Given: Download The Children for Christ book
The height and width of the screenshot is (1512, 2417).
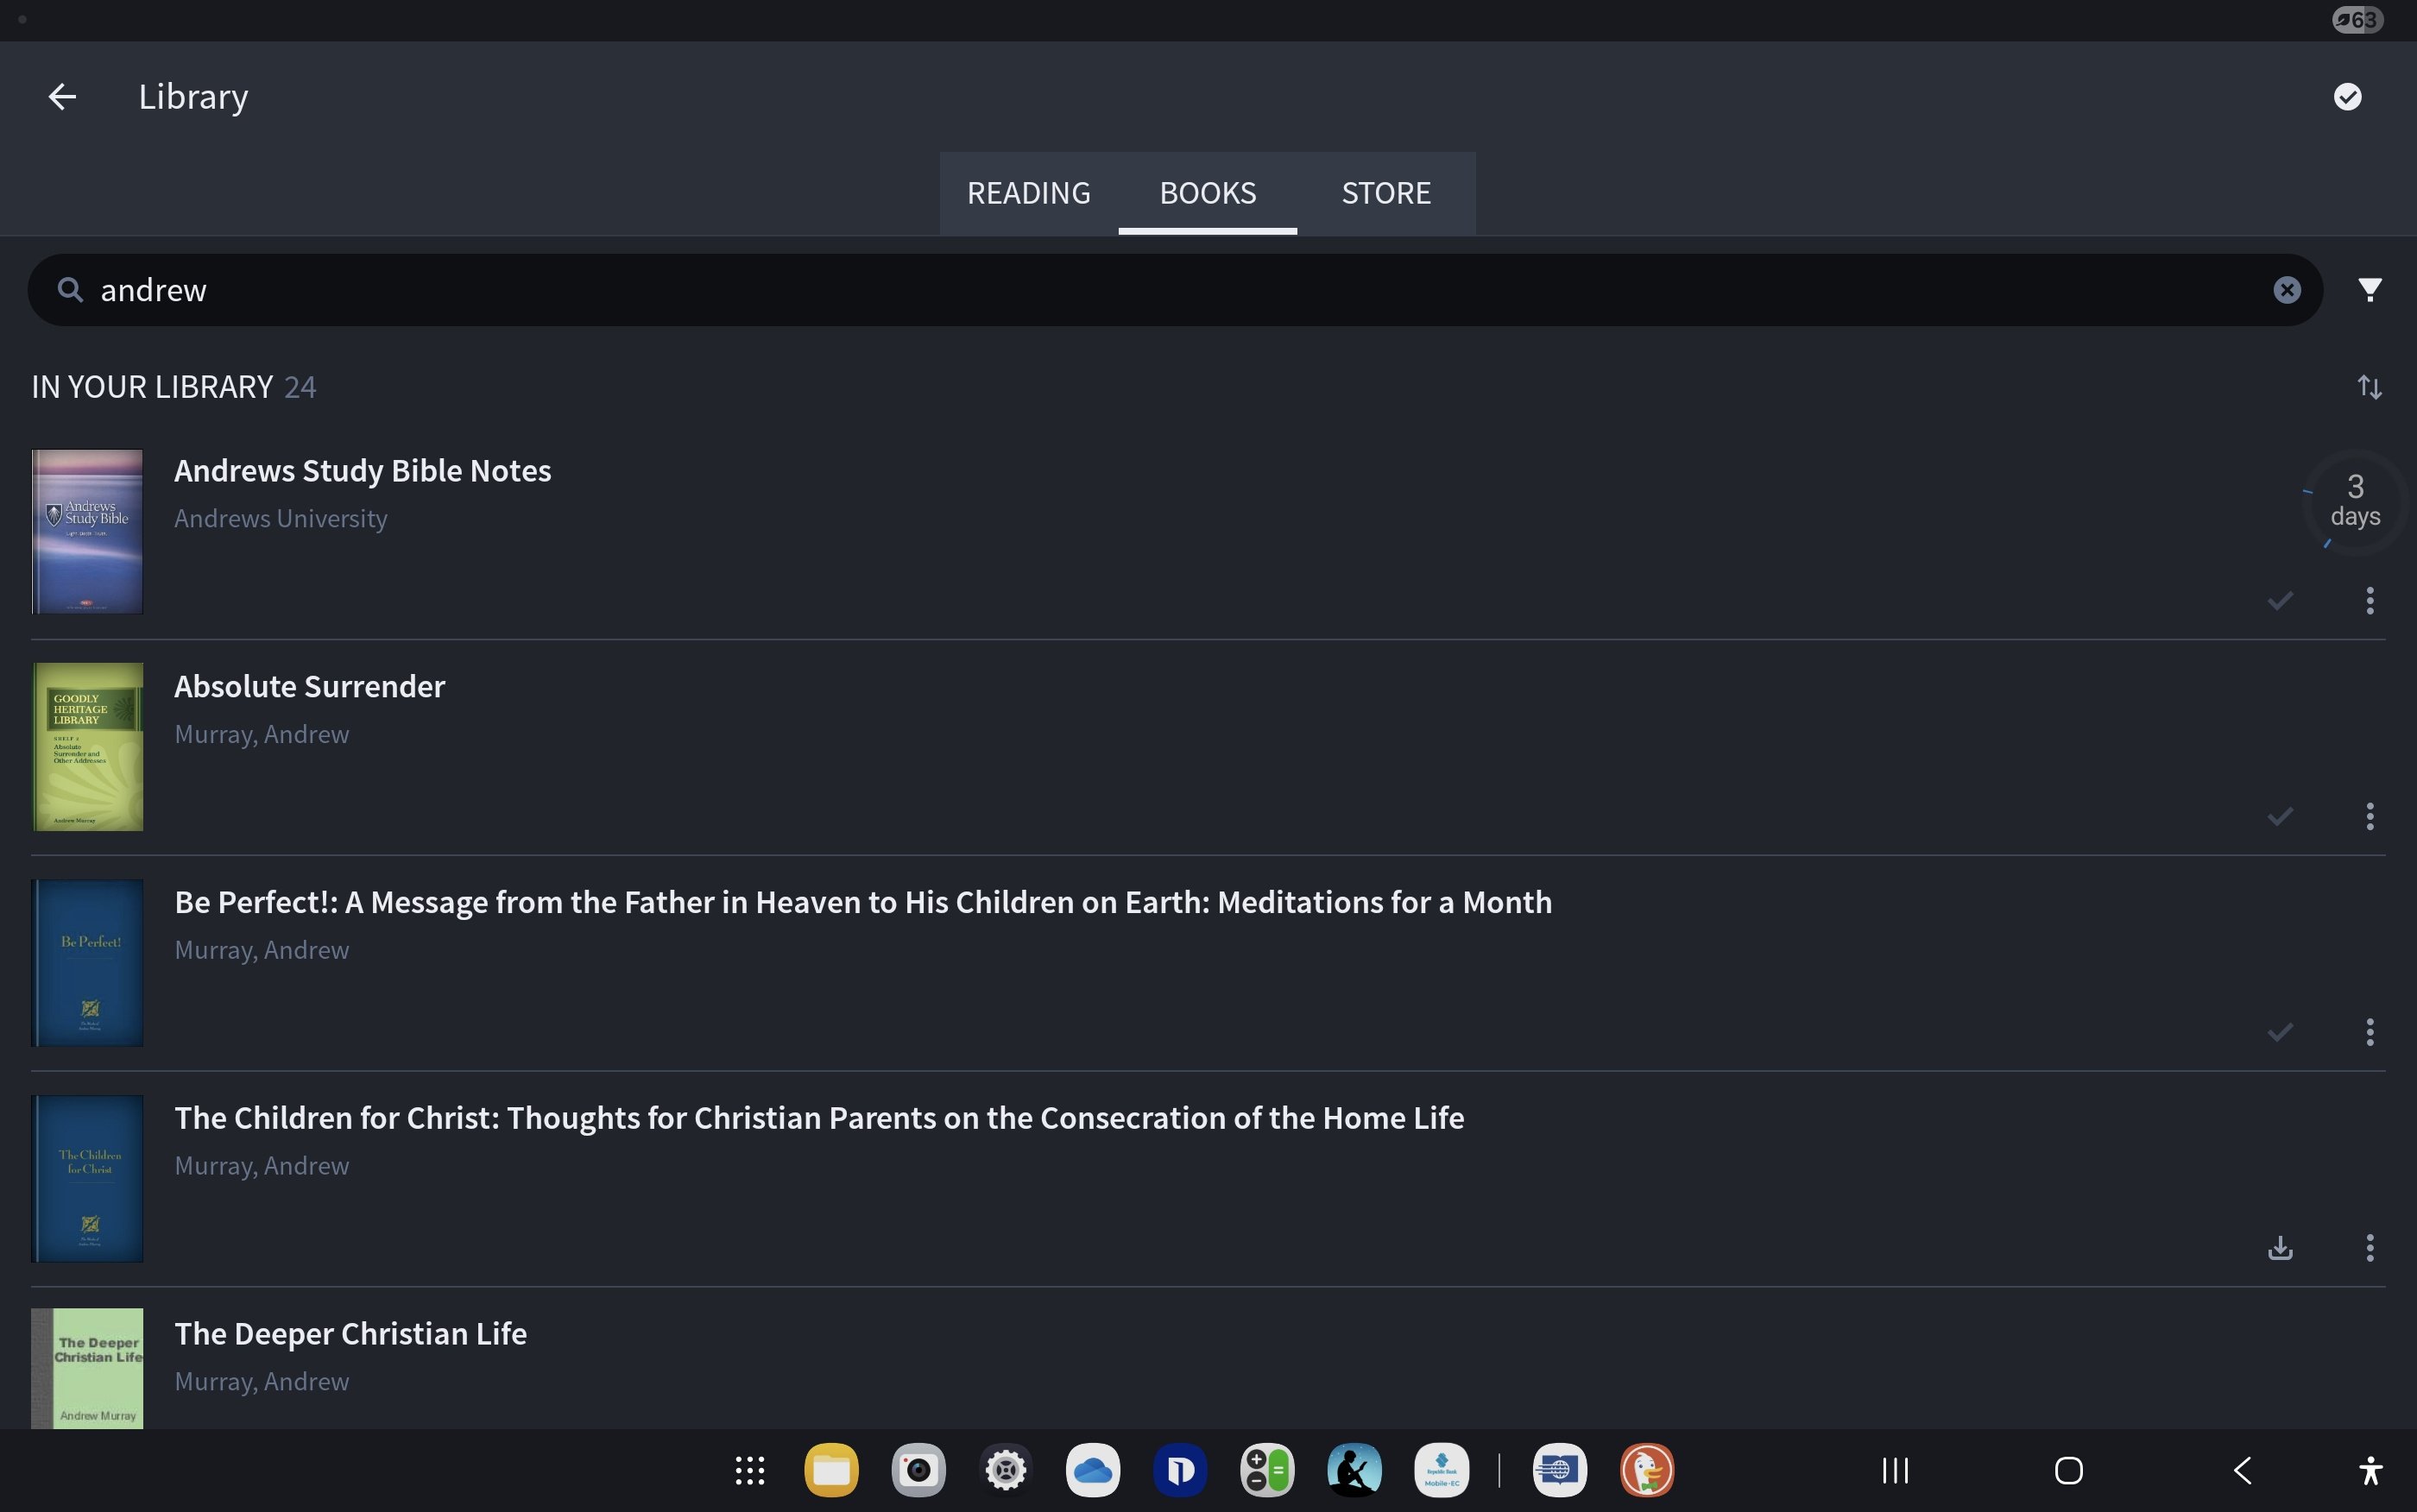Looking at the screenshot, I should click(x=2280, y=1247).
